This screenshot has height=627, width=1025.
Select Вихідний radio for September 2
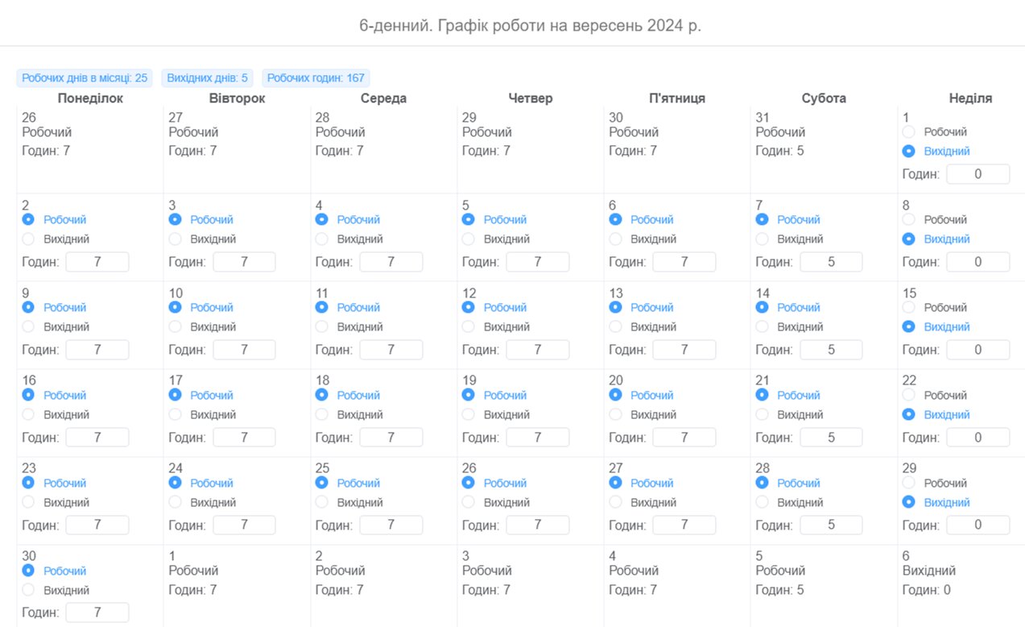click(x=28, y=239)
